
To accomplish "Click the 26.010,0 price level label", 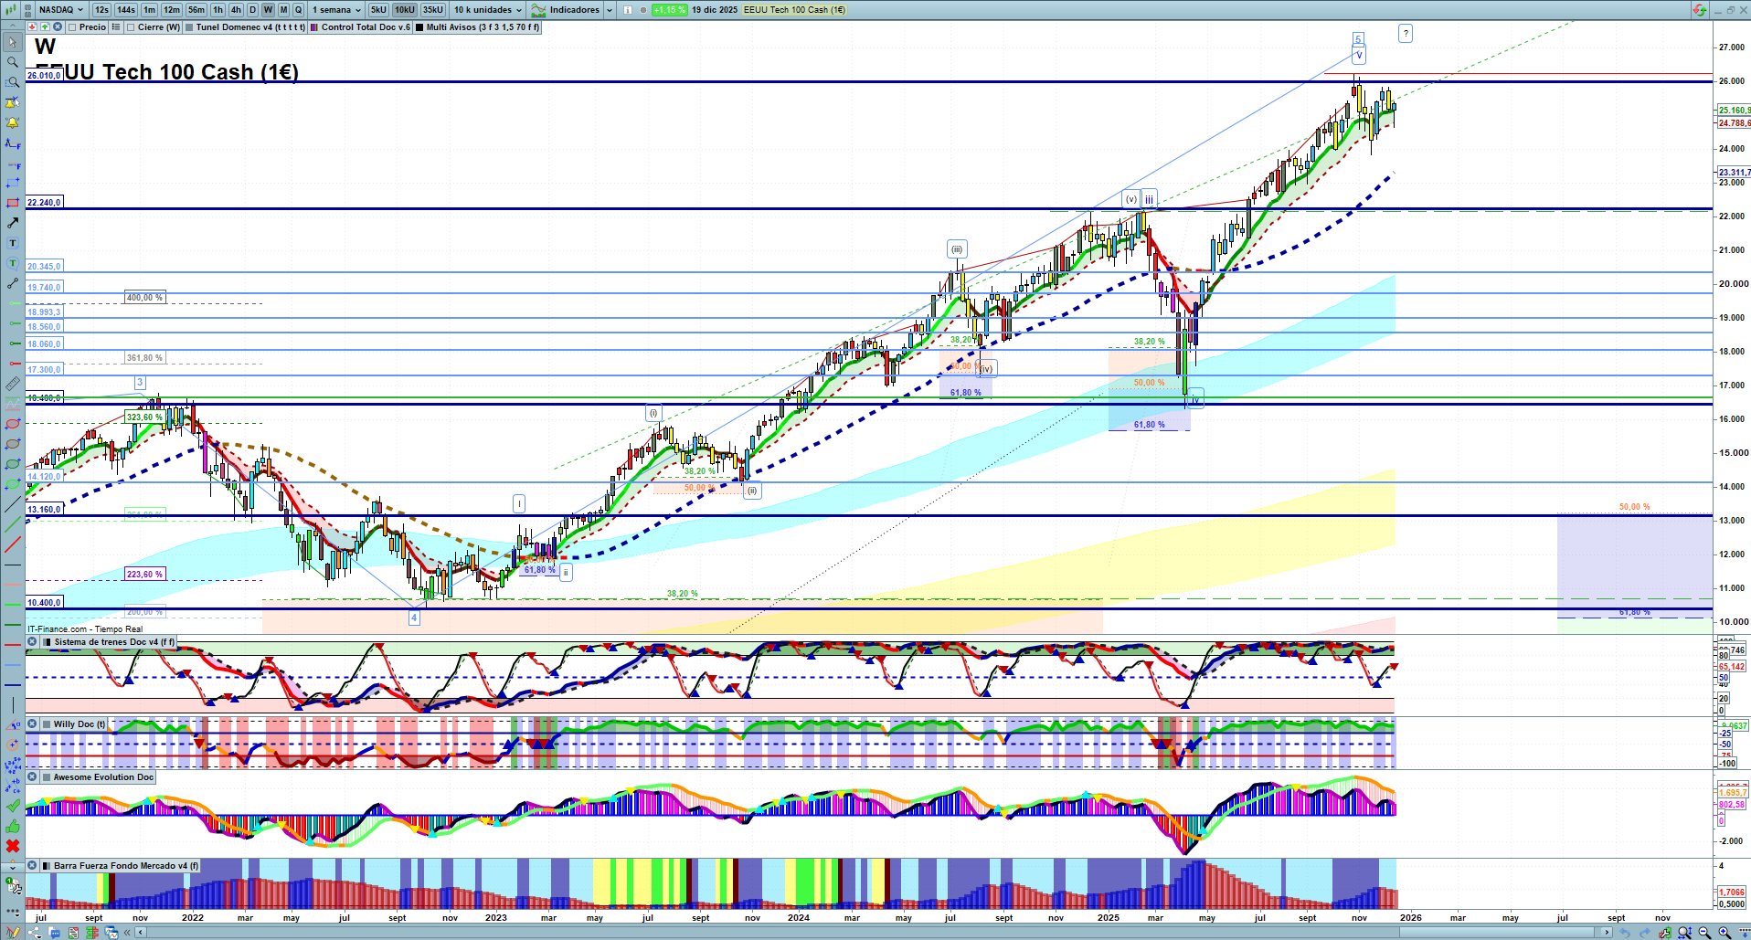I will tap(44, 76).
